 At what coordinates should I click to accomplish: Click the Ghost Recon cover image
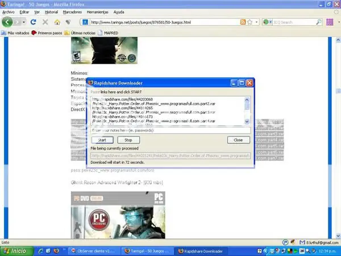tap(118, 215)
